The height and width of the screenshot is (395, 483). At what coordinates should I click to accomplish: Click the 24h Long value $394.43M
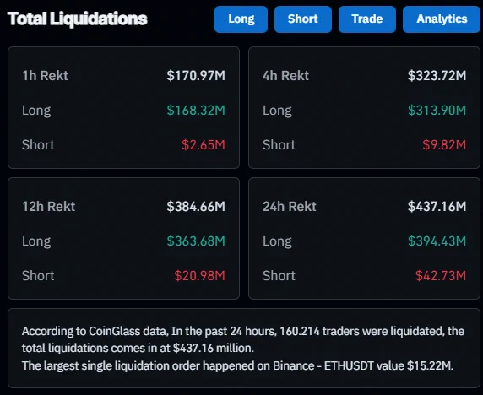tap(437, 241)
